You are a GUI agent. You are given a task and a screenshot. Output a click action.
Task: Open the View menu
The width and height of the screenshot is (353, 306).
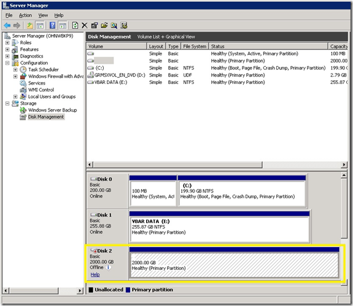tap(43, 15)
